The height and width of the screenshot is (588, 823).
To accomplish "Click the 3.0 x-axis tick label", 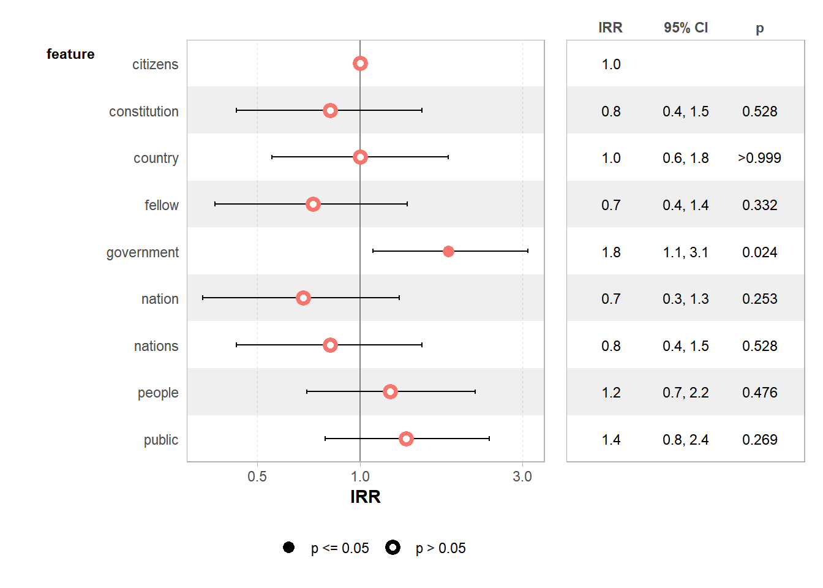I will (522, 477).
